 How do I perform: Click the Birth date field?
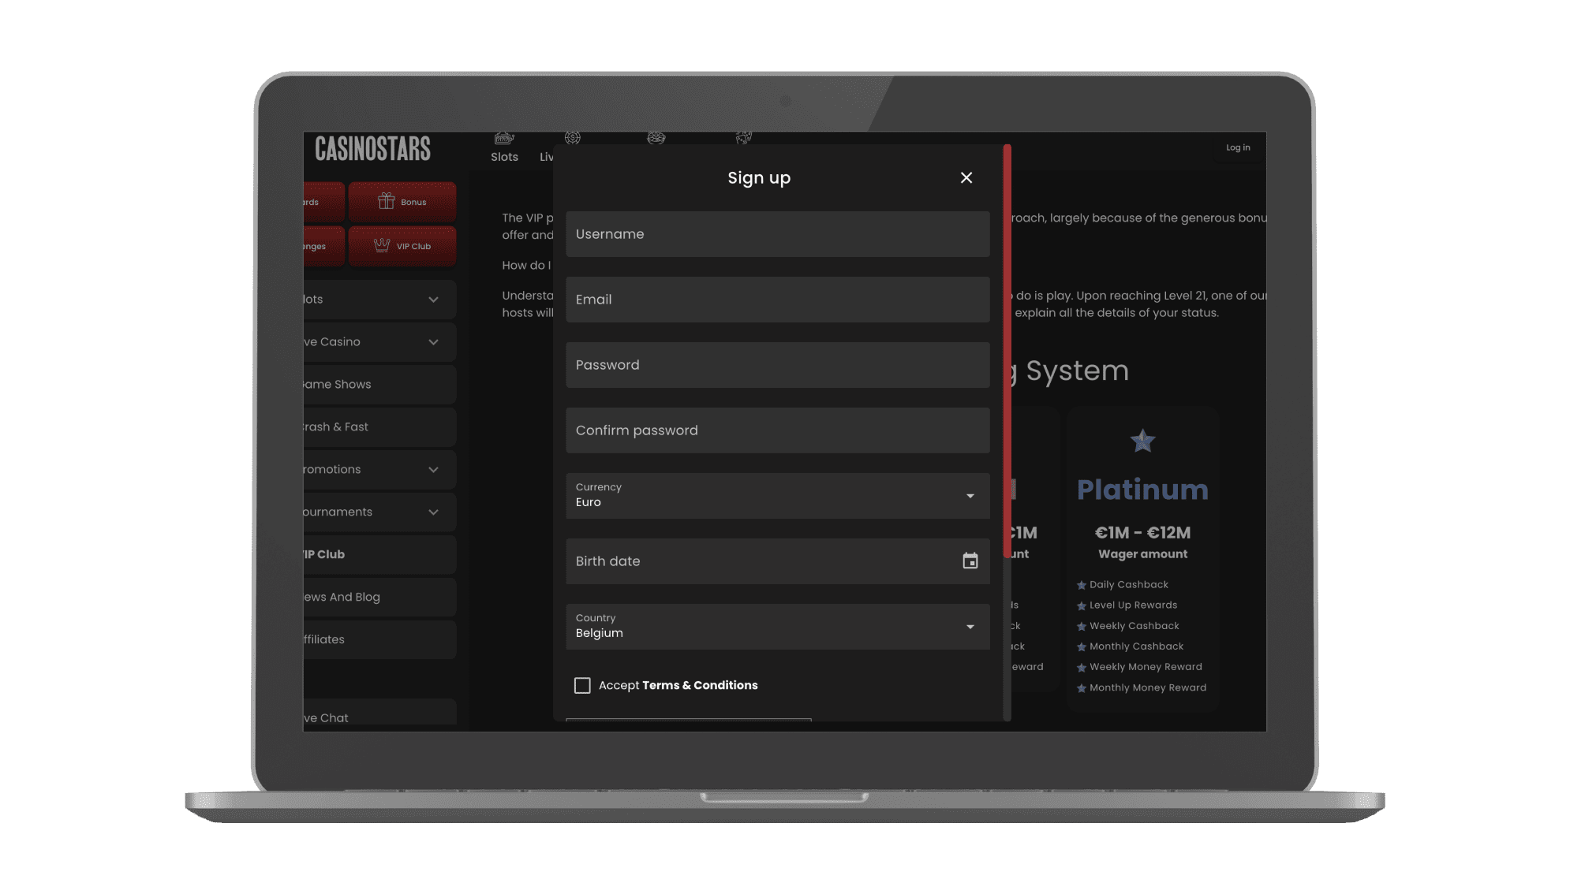[x=777, y=561]
